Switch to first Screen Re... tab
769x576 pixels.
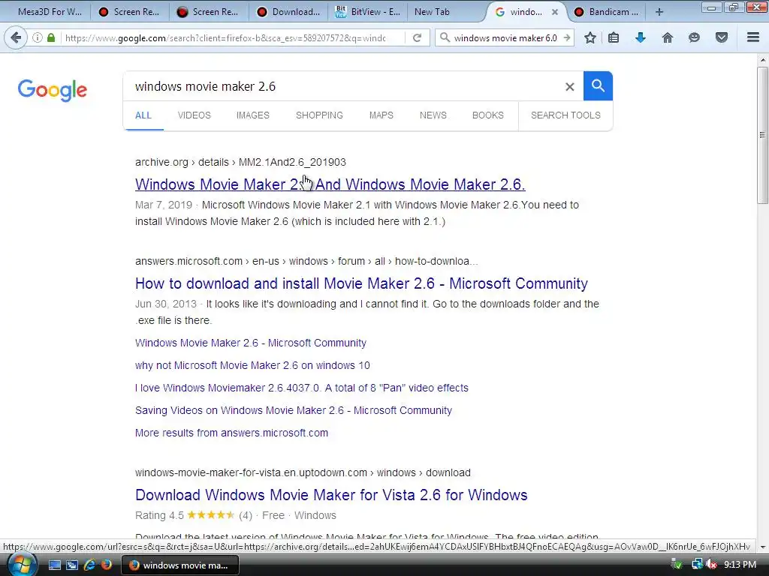pos(129,12)
